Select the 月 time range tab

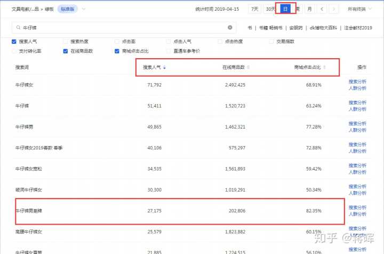coord(309,9)
